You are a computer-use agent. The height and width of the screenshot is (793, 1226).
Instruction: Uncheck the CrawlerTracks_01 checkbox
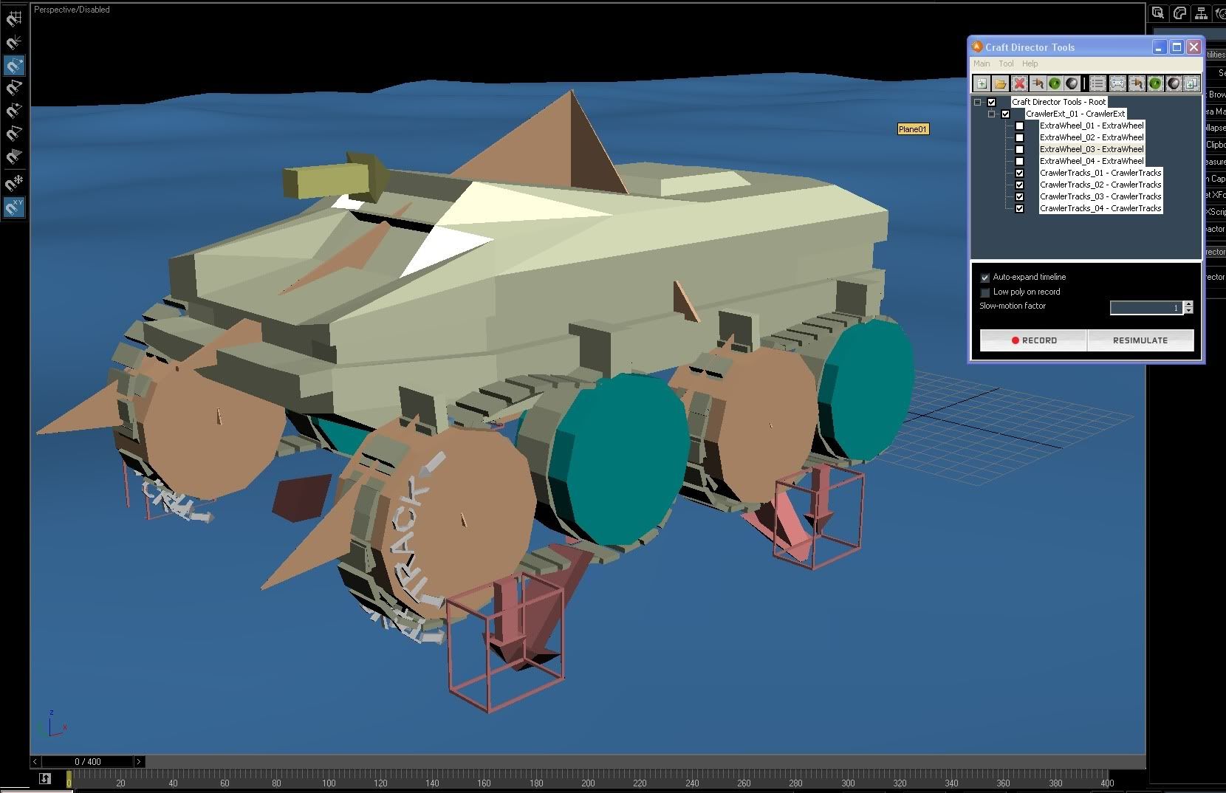pos(1020,173)
